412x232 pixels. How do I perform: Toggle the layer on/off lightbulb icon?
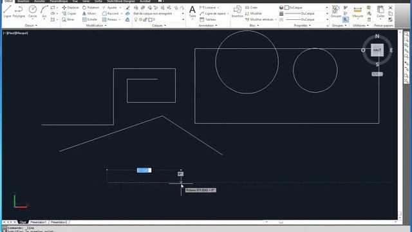(x=136, y=19)
